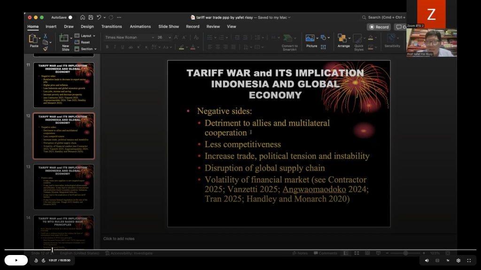Toggle the Notes pane in status bar
The width and height of the screenshot is (481, 270).
click(x=300, y=253)
